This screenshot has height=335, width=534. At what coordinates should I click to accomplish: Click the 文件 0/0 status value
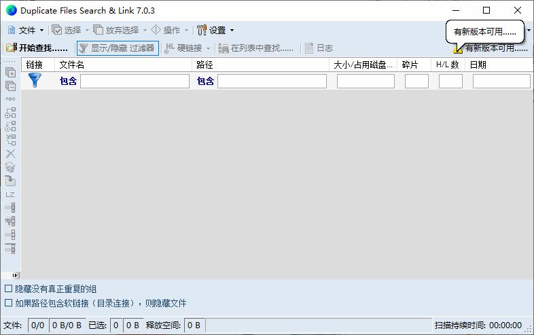[x=38, y=325]
